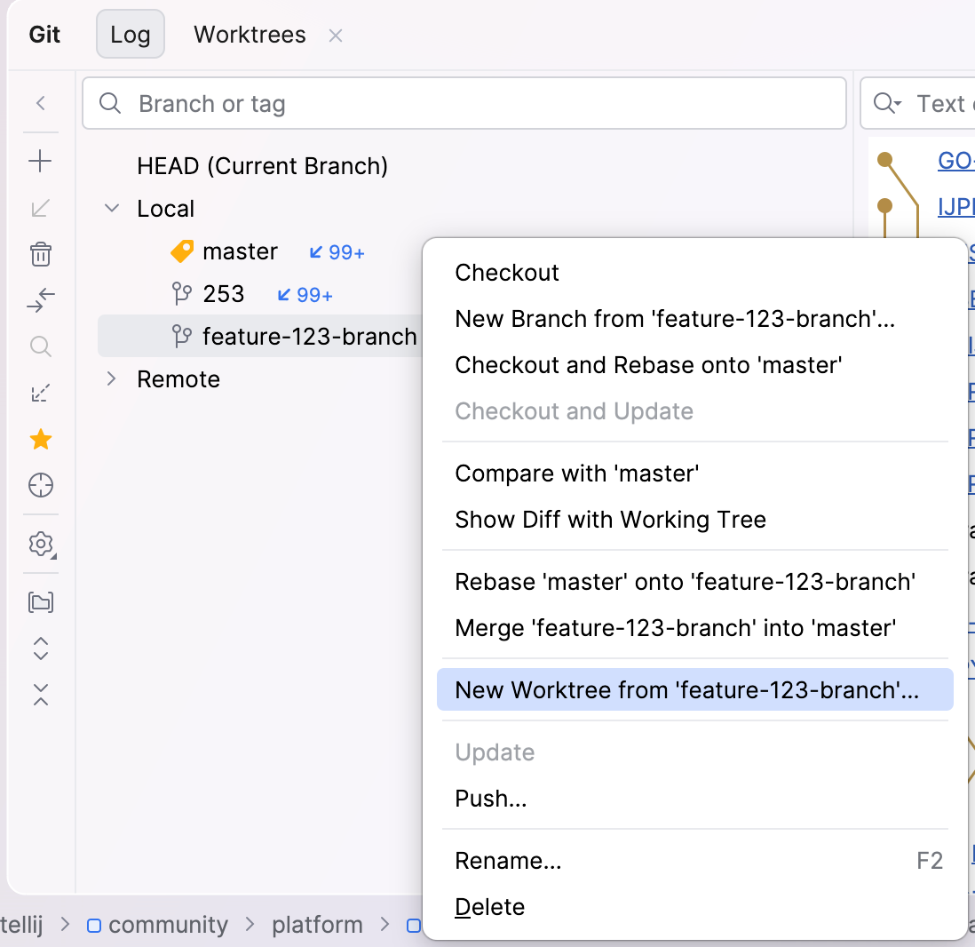
Task: Choose Checkout and Rebase onto 'master'
Action: point(694,364)
